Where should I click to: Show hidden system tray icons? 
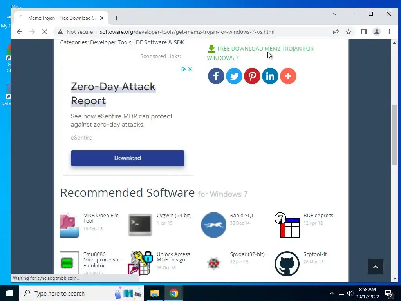[331, 293]
